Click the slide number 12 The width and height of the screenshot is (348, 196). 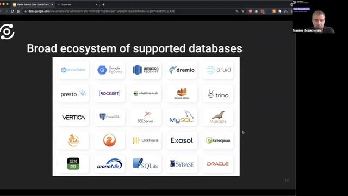point(287,180)
